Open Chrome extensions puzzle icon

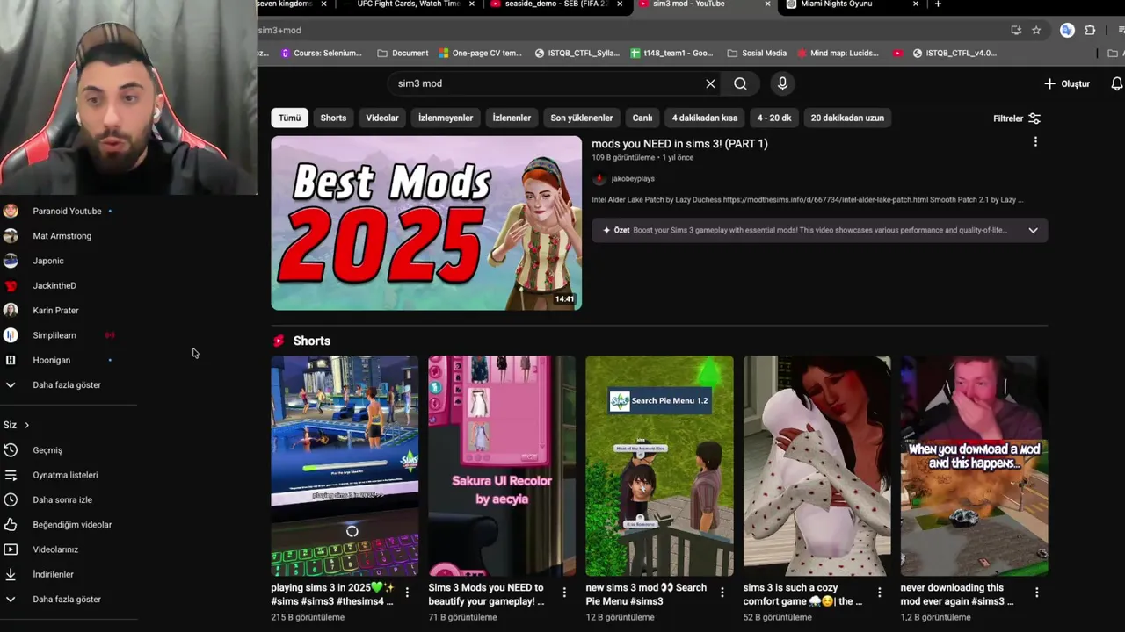coord(1091,30)
